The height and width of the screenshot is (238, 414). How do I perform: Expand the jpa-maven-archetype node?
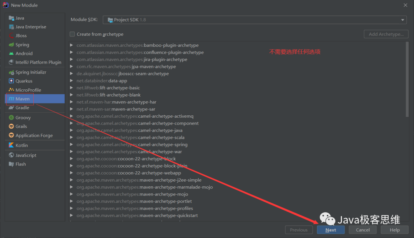[x=72, y=66]
